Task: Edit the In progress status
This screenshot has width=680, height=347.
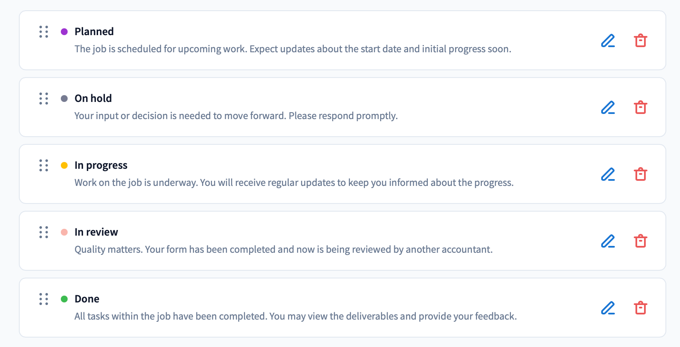Action: click(x=608, y=174)
